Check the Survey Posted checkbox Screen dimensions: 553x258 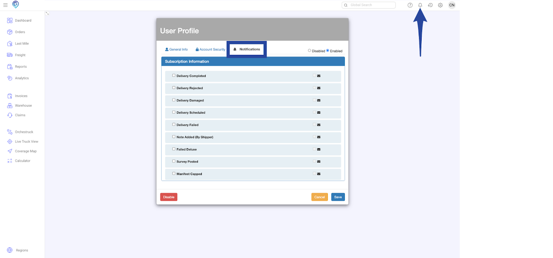point(174,161)
